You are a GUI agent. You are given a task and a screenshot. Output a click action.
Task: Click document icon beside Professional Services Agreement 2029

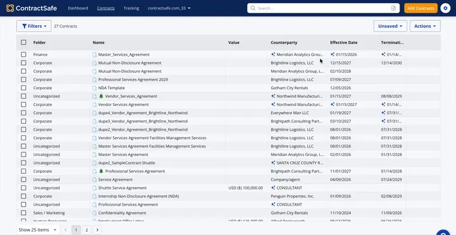tap(94, 80)
